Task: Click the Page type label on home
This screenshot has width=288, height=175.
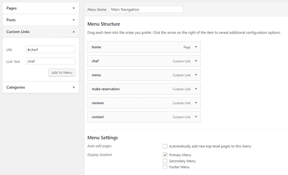Action: pos(187,47)
